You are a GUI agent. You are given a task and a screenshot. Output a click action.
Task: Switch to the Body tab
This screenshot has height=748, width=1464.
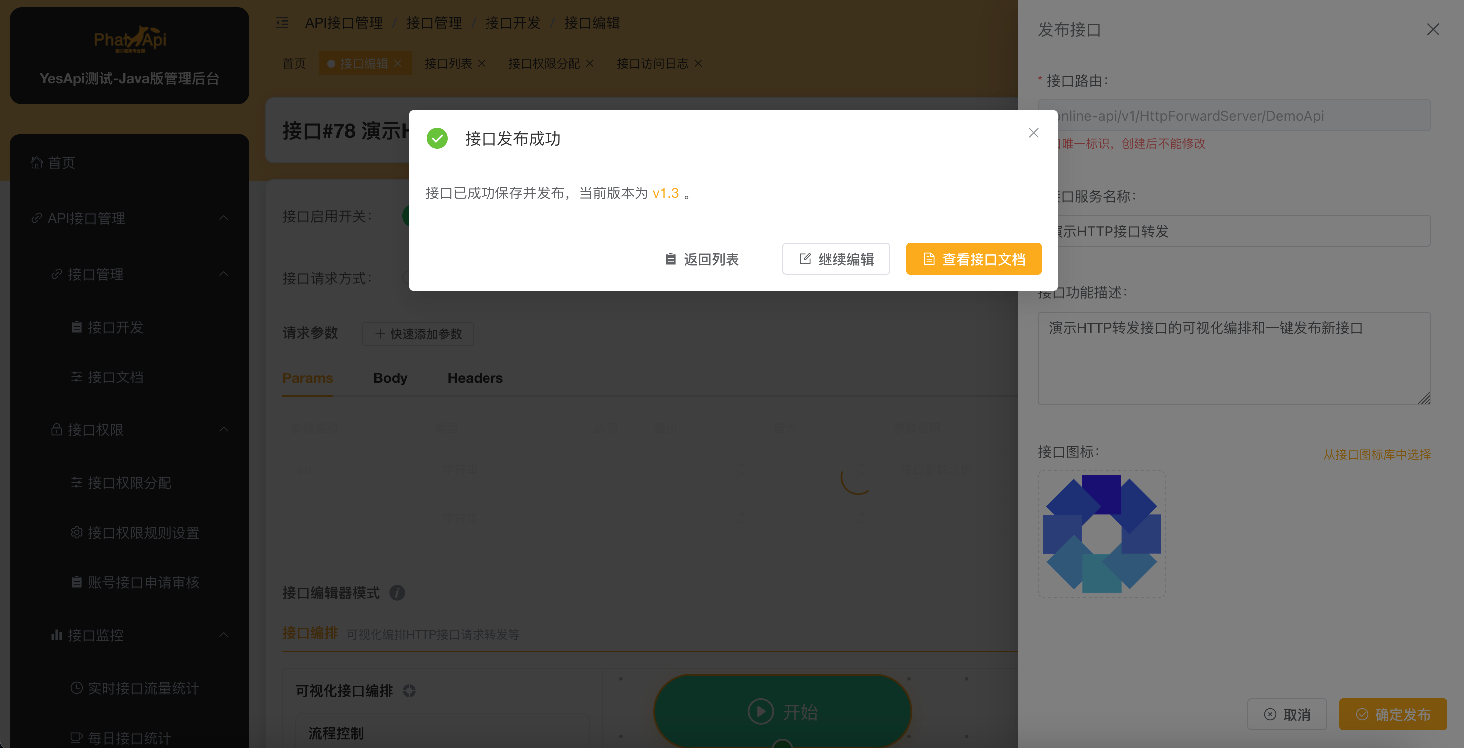[x=390, y=378]
